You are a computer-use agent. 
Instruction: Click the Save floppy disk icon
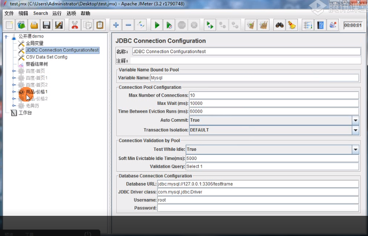47,25
